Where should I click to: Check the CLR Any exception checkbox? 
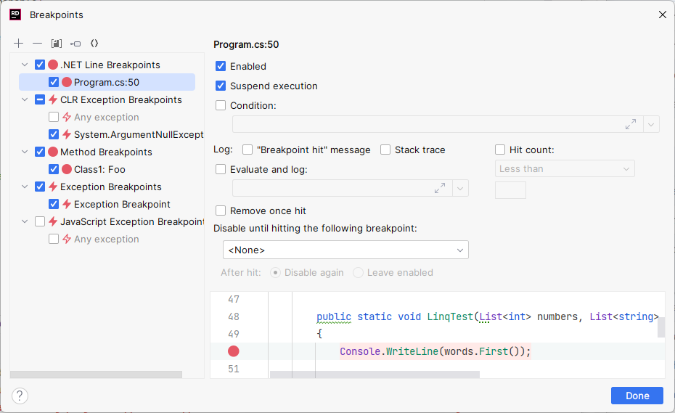(x=54, y=117)
